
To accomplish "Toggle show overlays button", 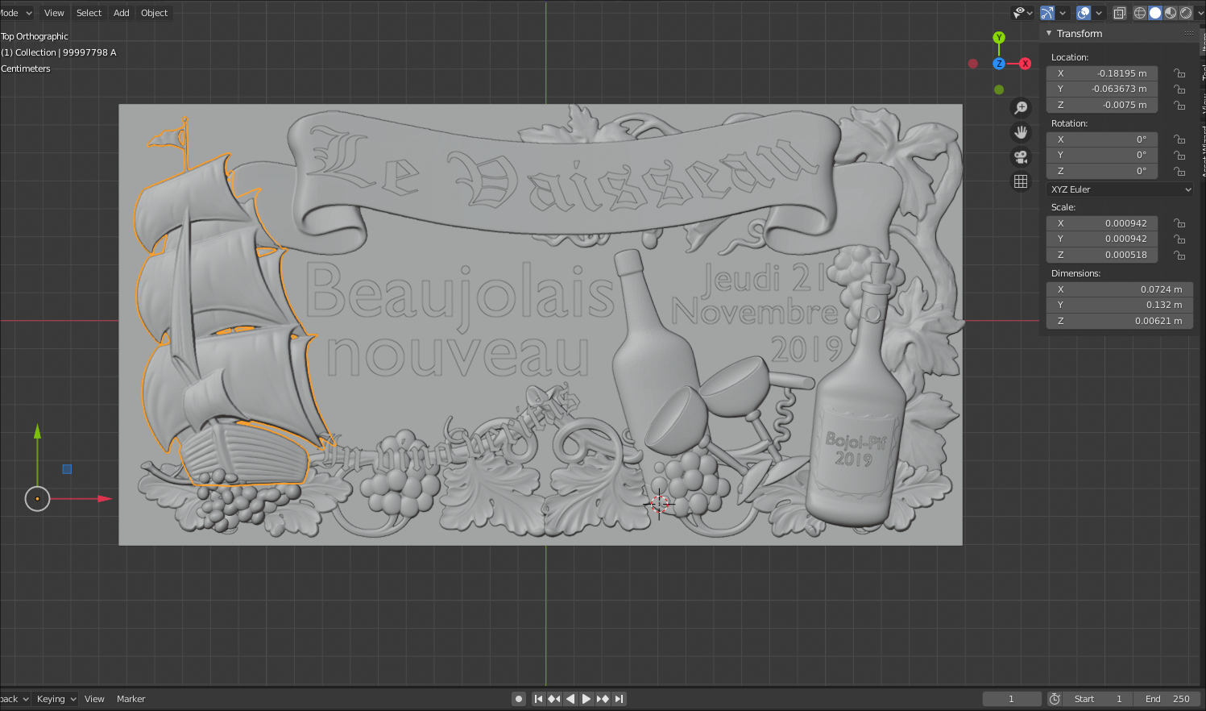I will coord(1084,13).
